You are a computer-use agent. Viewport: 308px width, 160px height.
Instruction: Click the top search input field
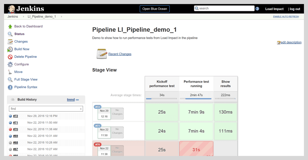click(x=224, y=8)
